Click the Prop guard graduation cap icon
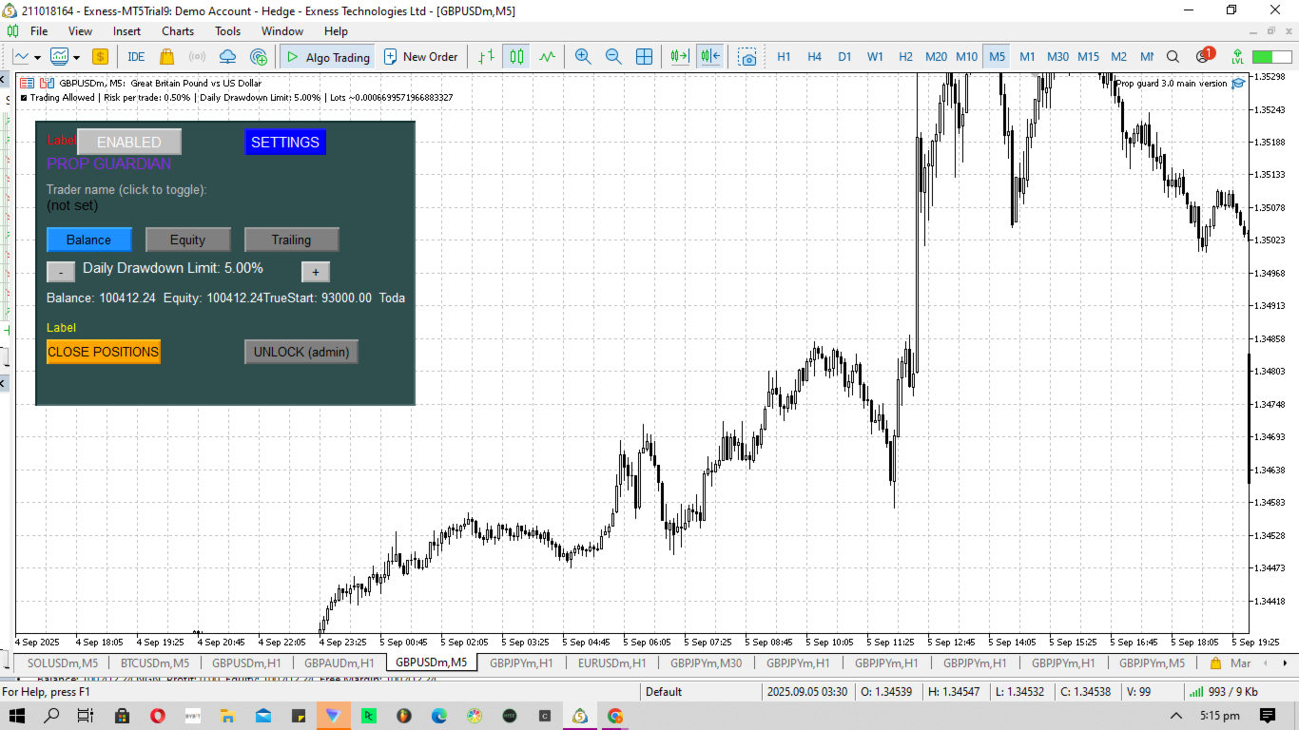 (1238, 84)
